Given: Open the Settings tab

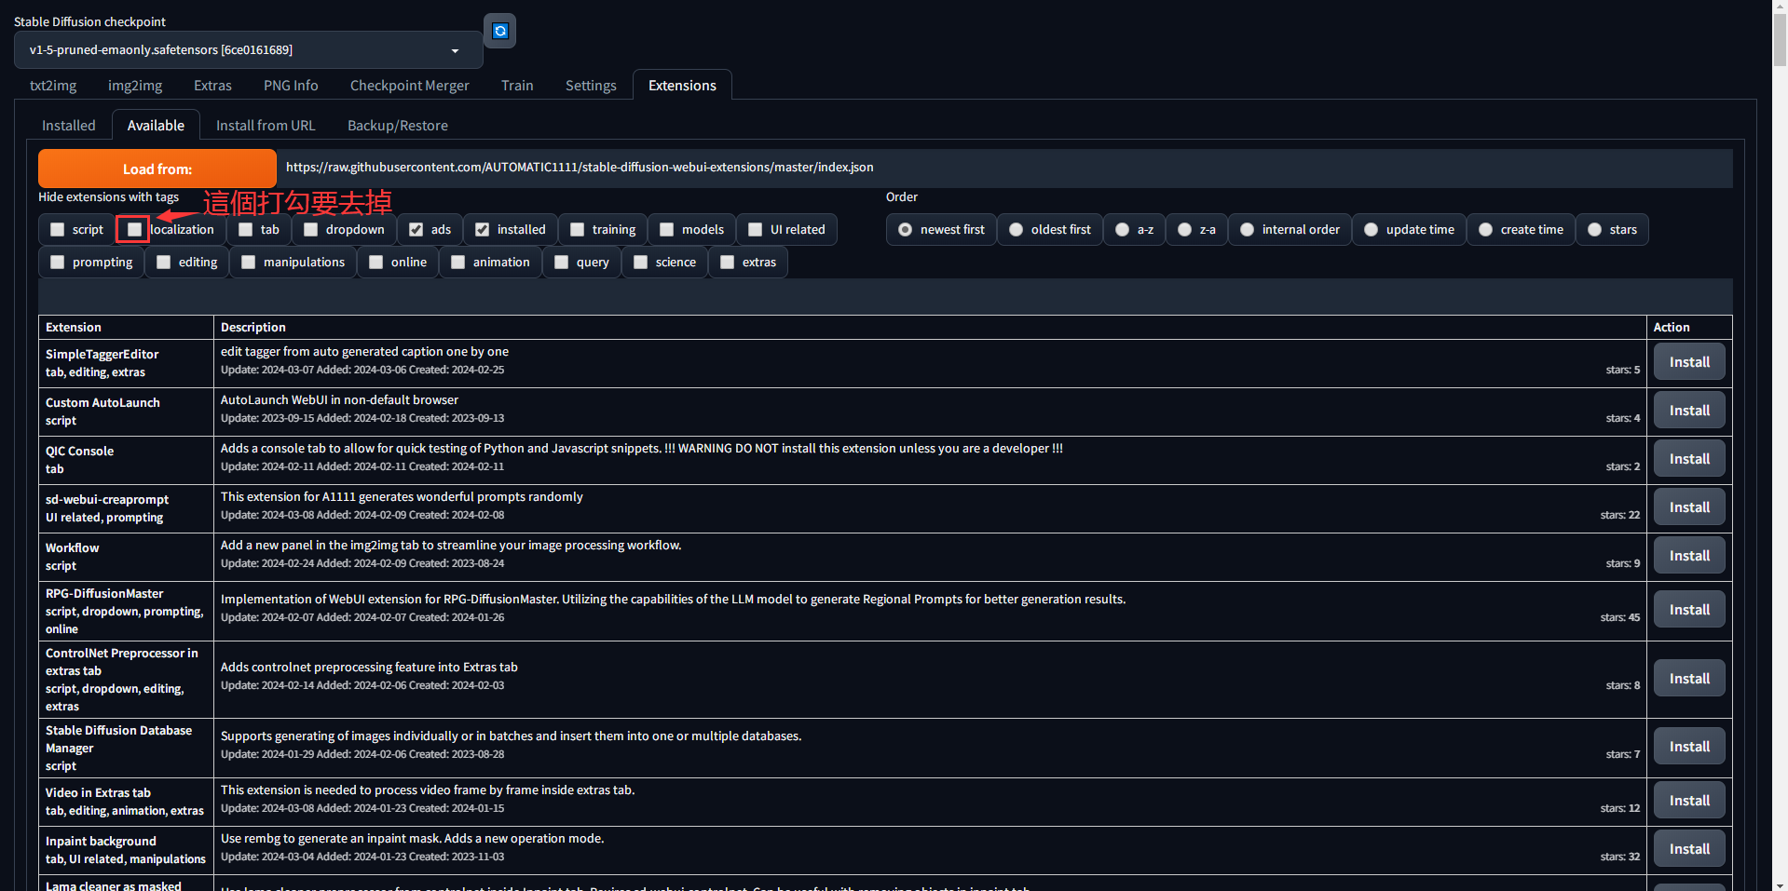Looking at the screenshot, I should click(591, 85).
